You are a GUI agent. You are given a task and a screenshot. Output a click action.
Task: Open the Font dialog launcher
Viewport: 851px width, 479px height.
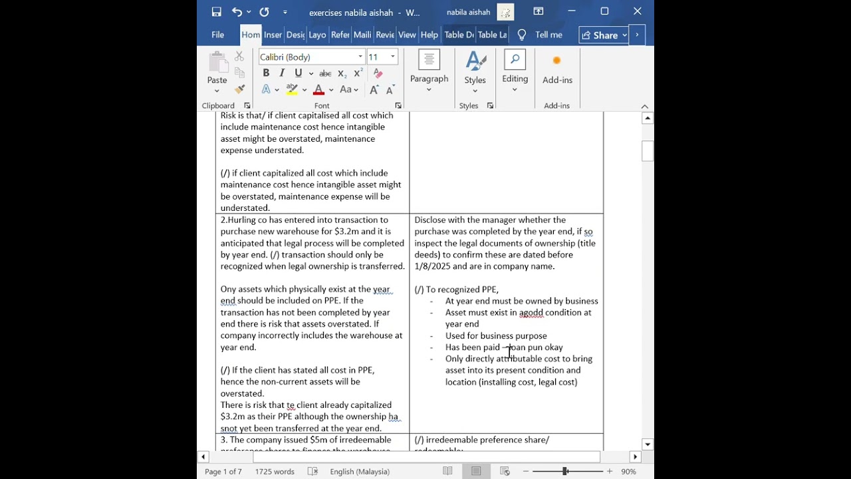[398, 106]
